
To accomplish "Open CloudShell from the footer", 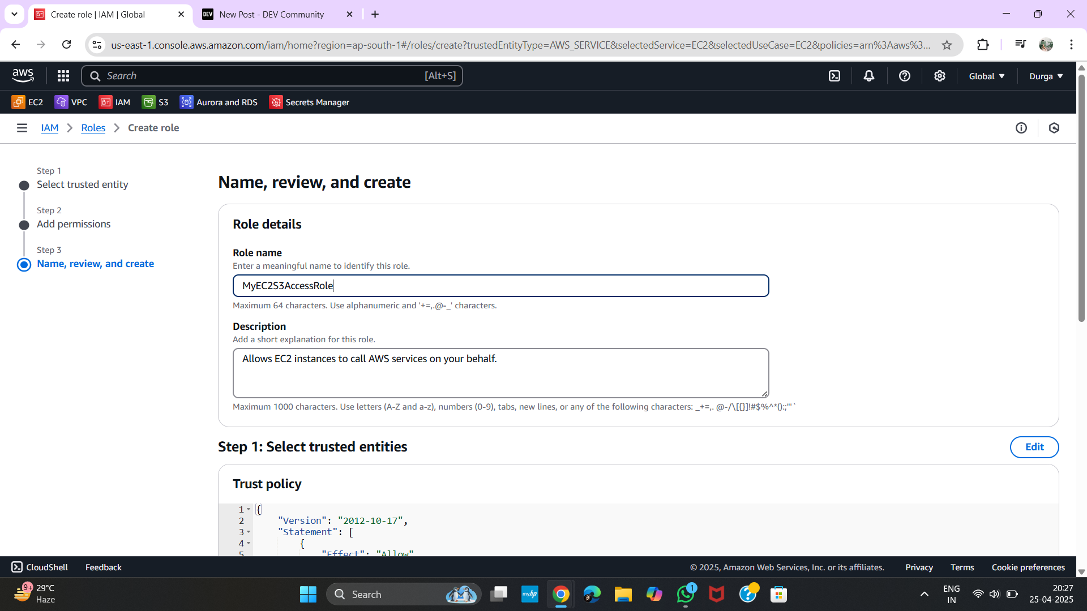I will [x=40, y=567].
